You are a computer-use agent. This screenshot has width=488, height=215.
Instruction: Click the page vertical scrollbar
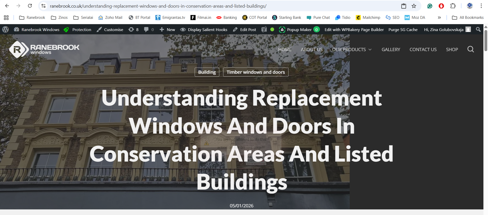pyautogui.click(x=485, y=41)
